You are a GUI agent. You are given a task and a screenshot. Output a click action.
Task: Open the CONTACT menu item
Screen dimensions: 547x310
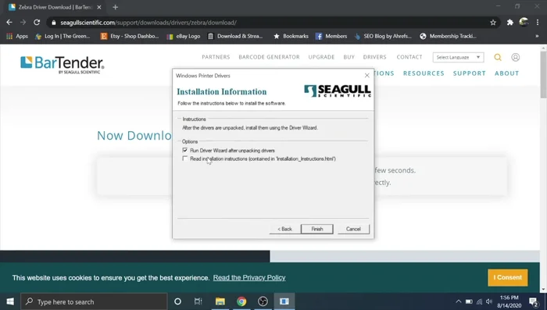[x=409, y=57]
